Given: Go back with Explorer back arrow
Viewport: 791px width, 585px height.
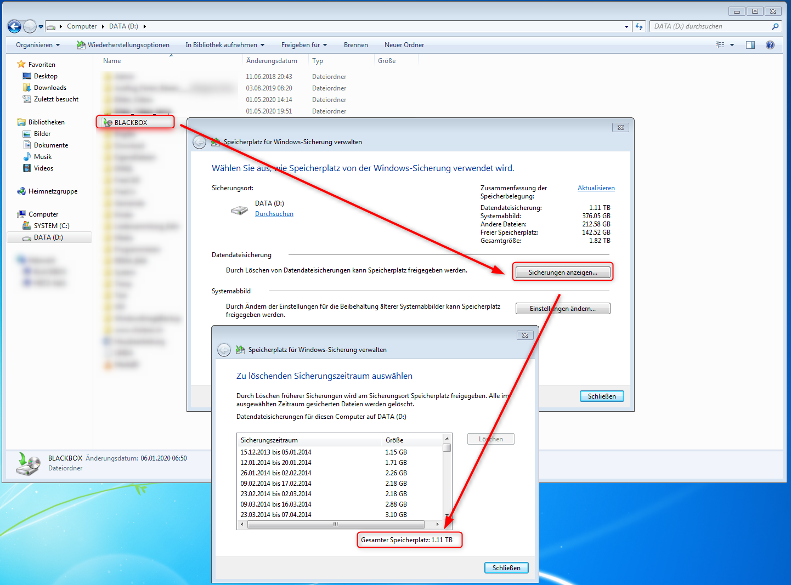Looking at the screenshot, I should 14,26.
